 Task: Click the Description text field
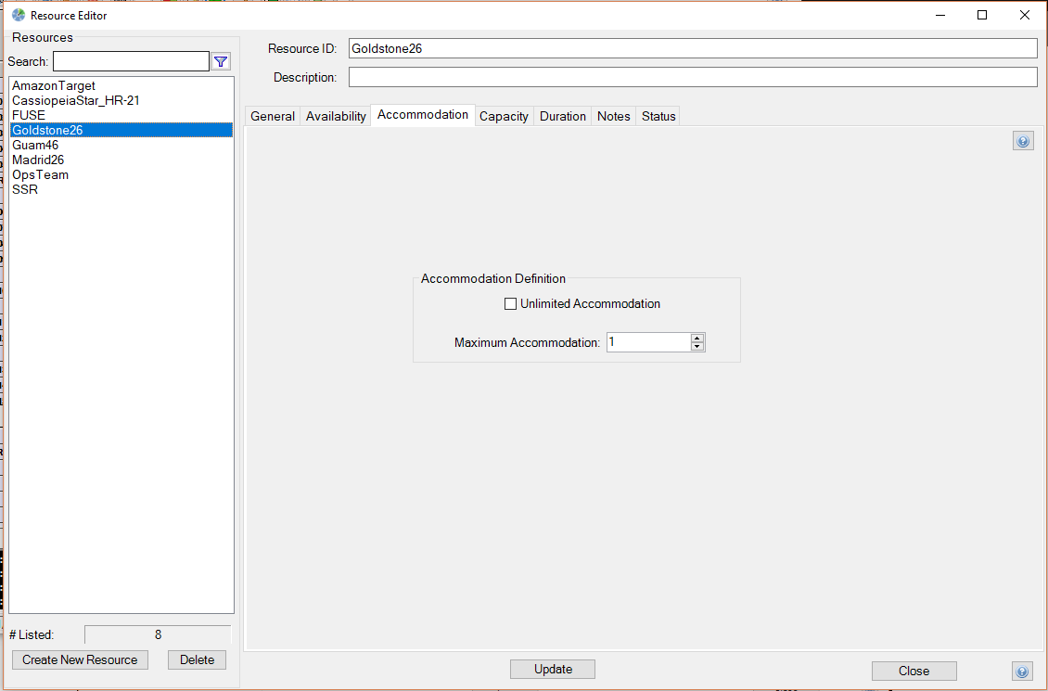692,78
